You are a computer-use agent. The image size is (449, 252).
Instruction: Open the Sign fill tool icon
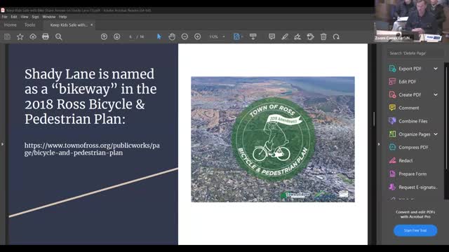tap(297, 36)
